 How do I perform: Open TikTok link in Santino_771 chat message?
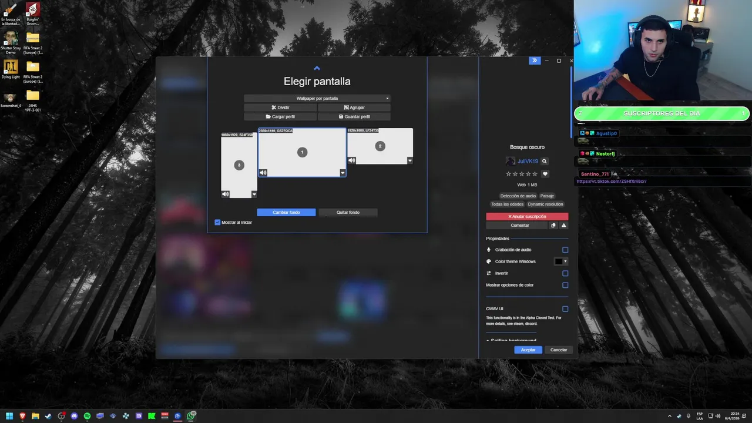[612, 182]
